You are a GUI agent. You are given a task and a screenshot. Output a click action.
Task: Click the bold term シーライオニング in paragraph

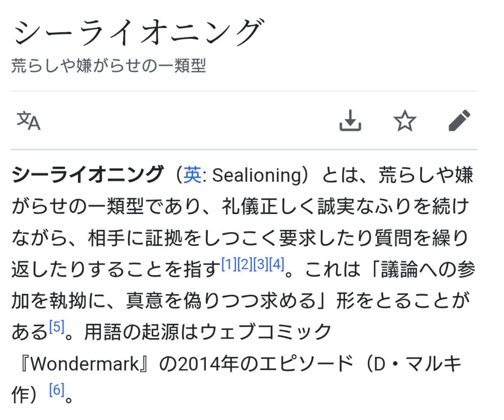click(x=87, y=175)
